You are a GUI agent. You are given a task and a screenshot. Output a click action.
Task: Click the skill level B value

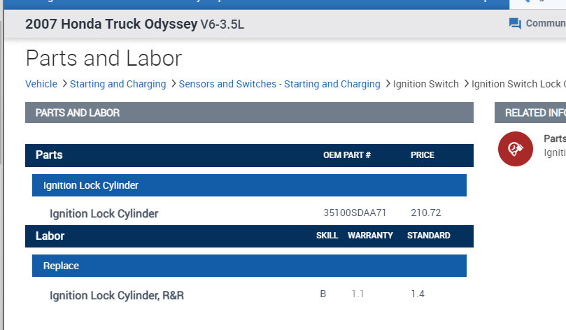tap(323, 294)
